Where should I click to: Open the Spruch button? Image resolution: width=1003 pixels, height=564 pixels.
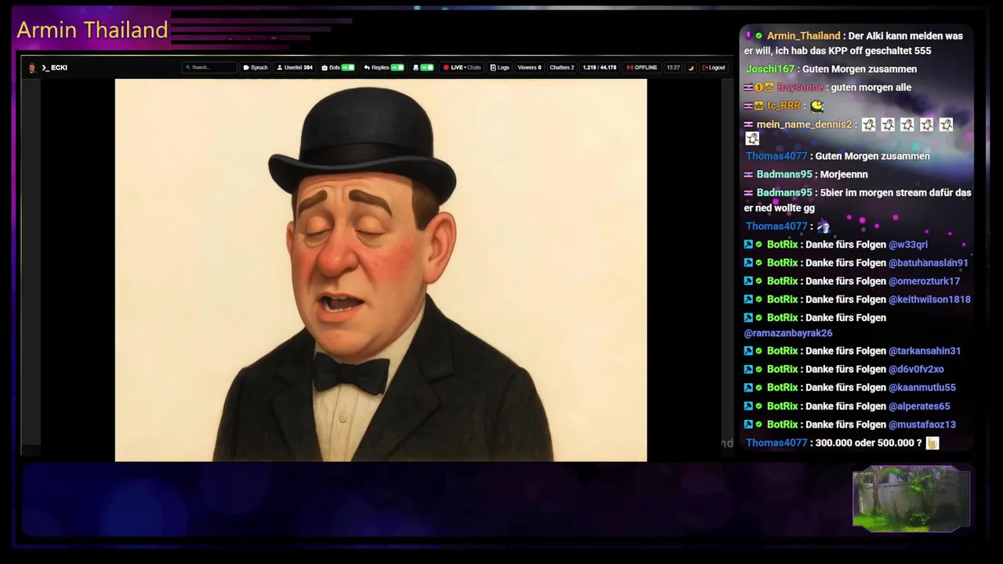(x=255, y=67)
